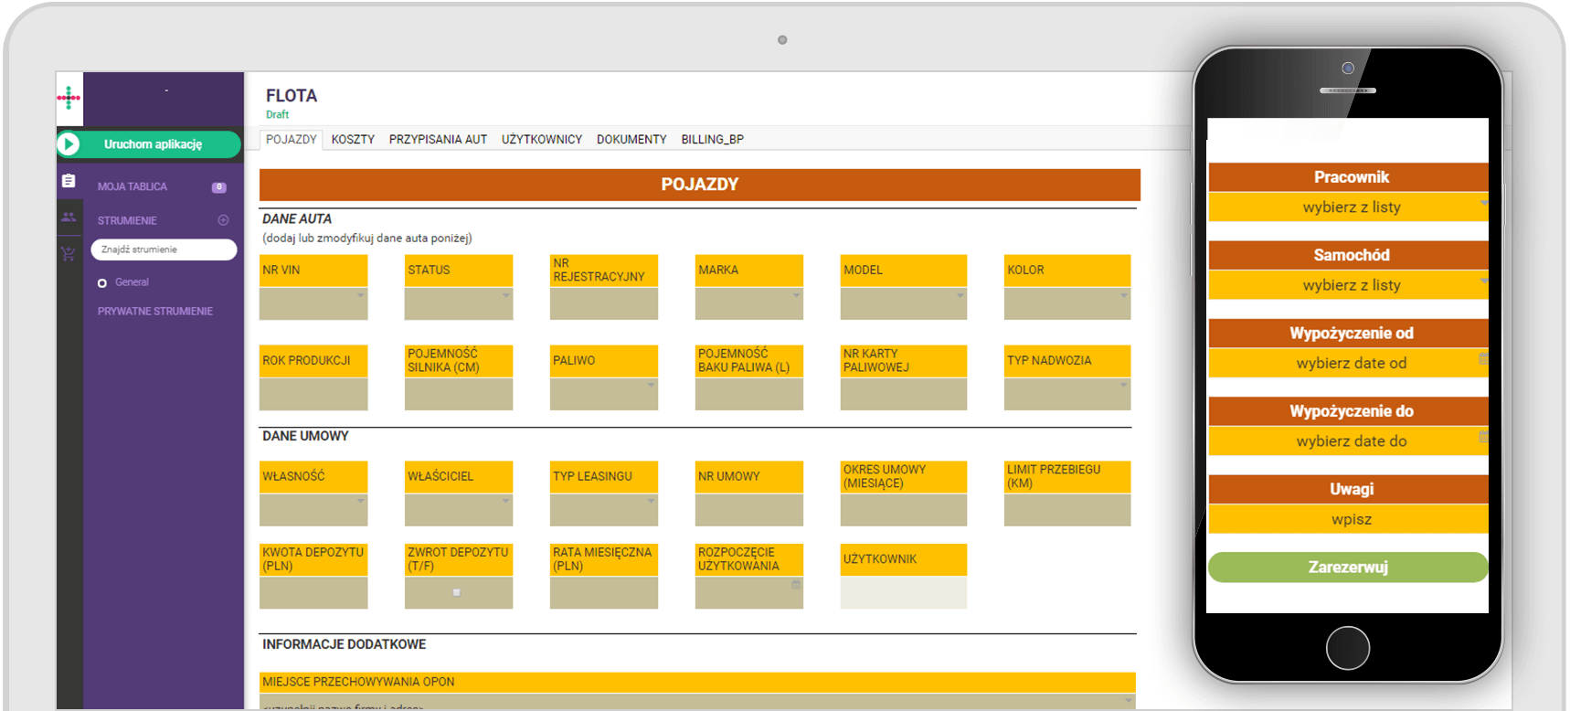
Task: Click the Nr rejestracyjny input field
Action: tap(603, 303)
